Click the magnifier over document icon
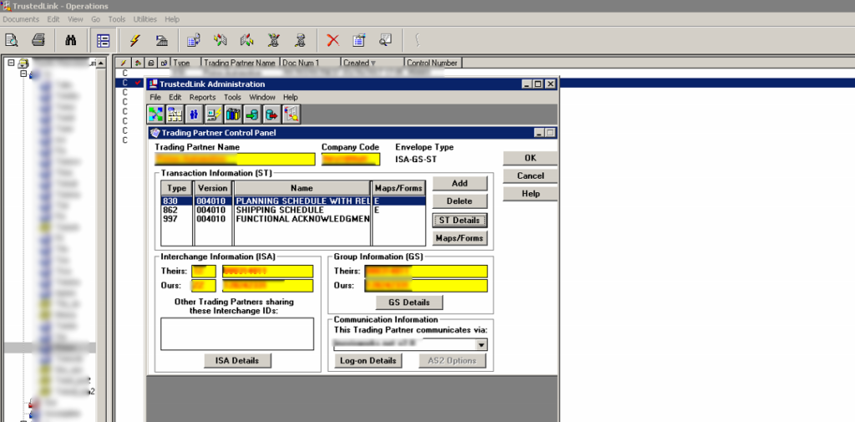The width and height of the screenshot is (855, 422). 386,40
